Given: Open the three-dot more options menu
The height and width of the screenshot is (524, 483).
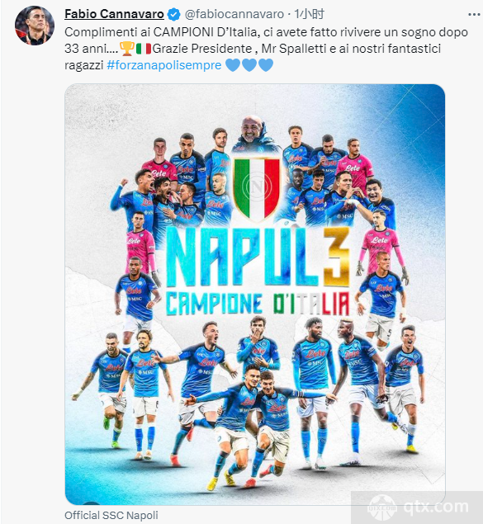Looking at the screenshot, I should point(474,15).
